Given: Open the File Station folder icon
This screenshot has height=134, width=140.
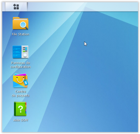Looking at the screenshot, I should coord(21,23).
